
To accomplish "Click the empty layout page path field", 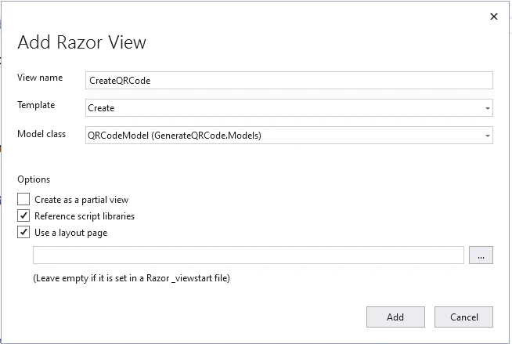I will (248, 255).
